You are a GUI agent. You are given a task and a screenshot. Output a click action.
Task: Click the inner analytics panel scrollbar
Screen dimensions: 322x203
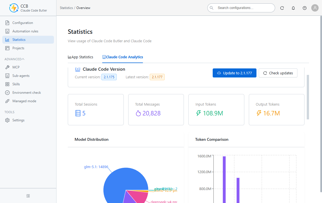(308, 97)
